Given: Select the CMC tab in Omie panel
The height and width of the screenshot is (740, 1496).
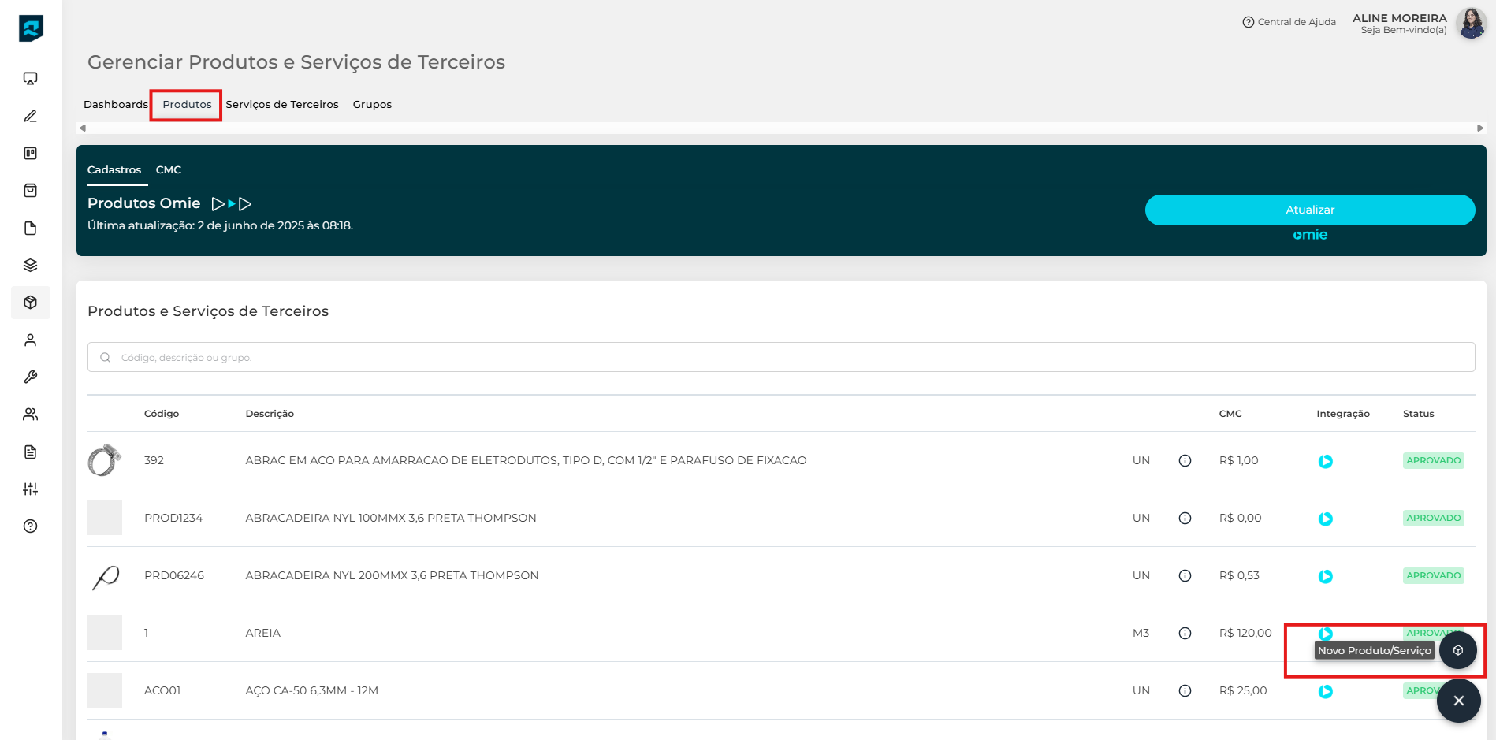Looking at the screenshot, I should click(168, 170).
